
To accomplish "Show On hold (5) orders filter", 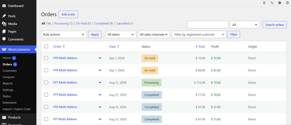I will click(83, 23).
